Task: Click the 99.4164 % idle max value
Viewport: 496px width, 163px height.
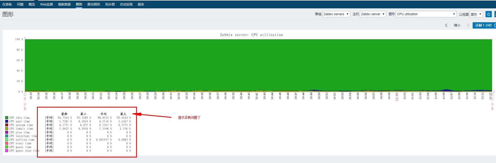Action: click(x=124, y=118)
